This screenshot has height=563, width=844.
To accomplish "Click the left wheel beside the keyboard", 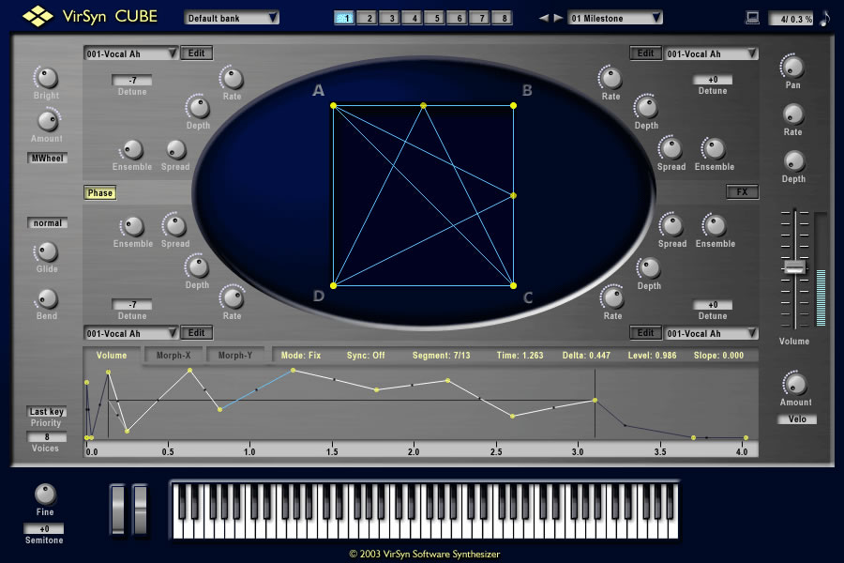I will (x=118, y=510).
